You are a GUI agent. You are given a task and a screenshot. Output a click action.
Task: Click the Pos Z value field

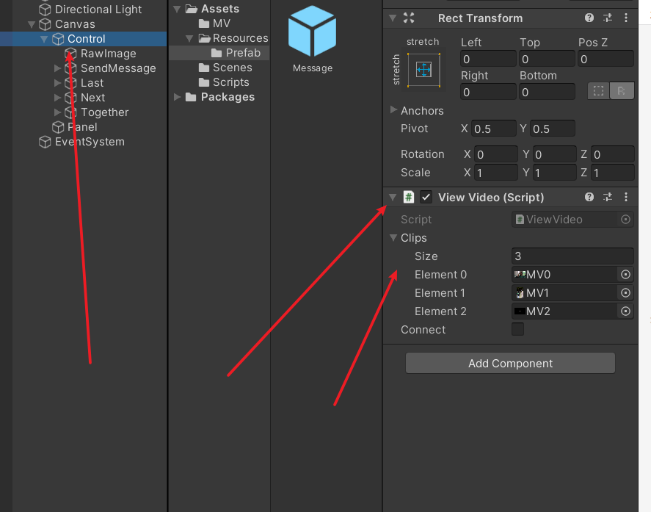[605, 59]
